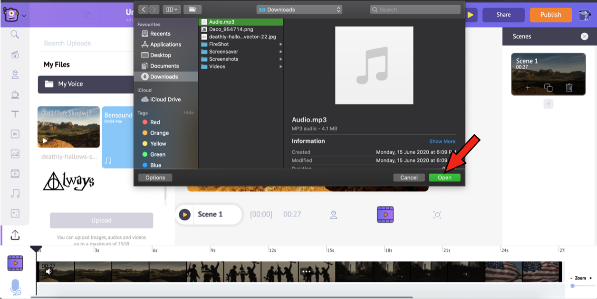This screenshot has width=597, height=299.
Task: Duplicate Scene 1 in Scenes panel
Action: pyautogui.click(x=548, y=88)
